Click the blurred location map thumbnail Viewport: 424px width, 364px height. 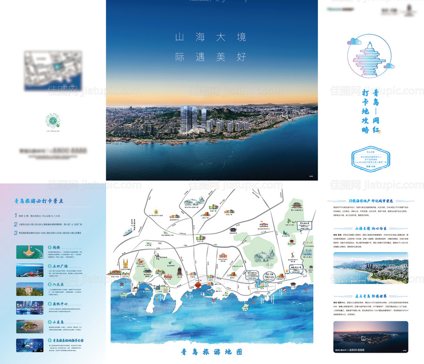53,71
